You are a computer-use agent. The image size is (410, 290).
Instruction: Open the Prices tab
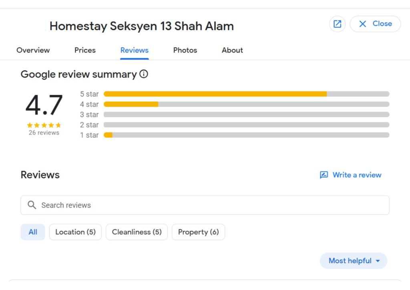(85, 50)
